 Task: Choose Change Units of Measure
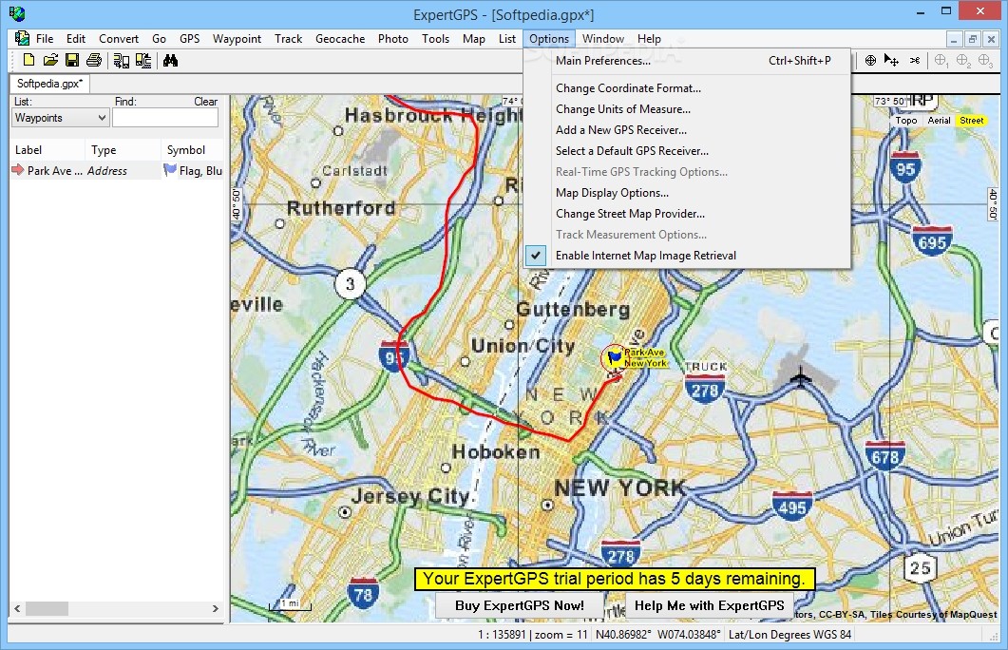(x=687, y=109)
